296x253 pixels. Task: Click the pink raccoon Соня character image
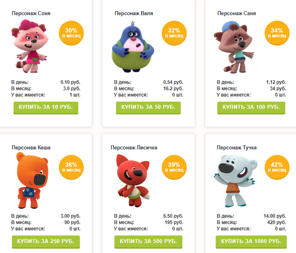pos(30,46)
